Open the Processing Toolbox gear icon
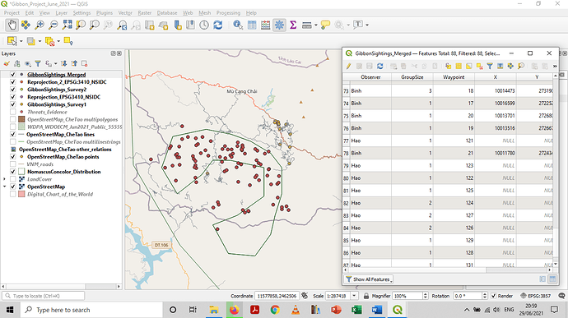The image size is (568, 318). (279, 25)
